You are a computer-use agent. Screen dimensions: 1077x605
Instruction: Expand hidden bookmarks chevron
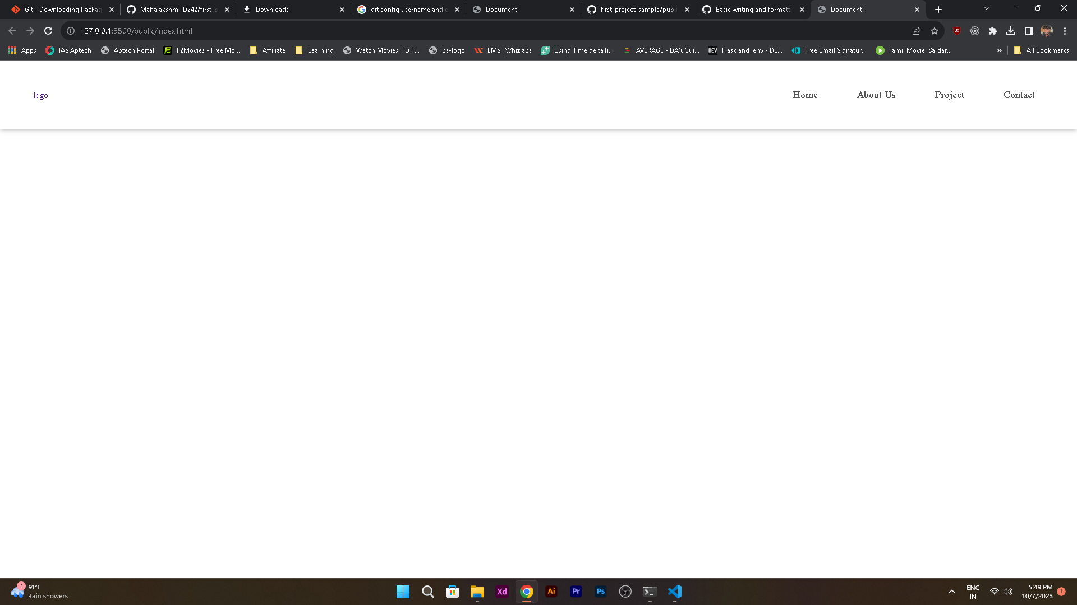point(999,50)
